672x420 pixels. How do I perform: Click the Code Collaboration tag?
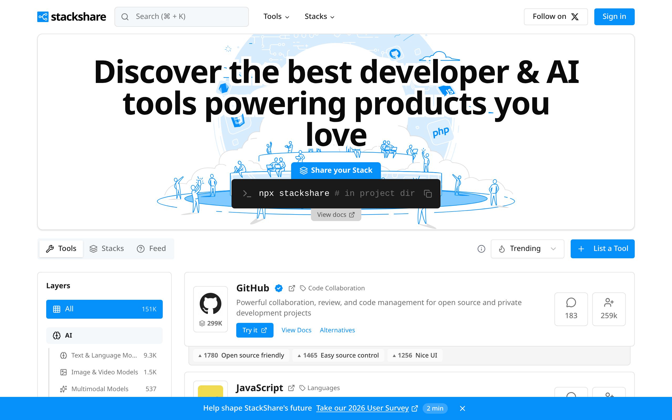pos(332,288)
